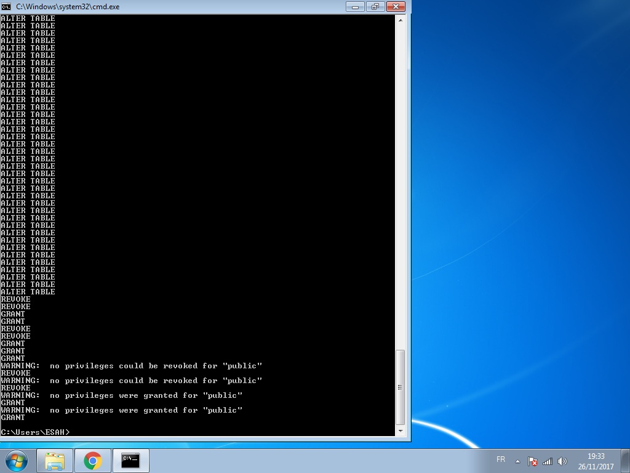Maximize the cmd.exe window
630x473 pixels.
375,7
